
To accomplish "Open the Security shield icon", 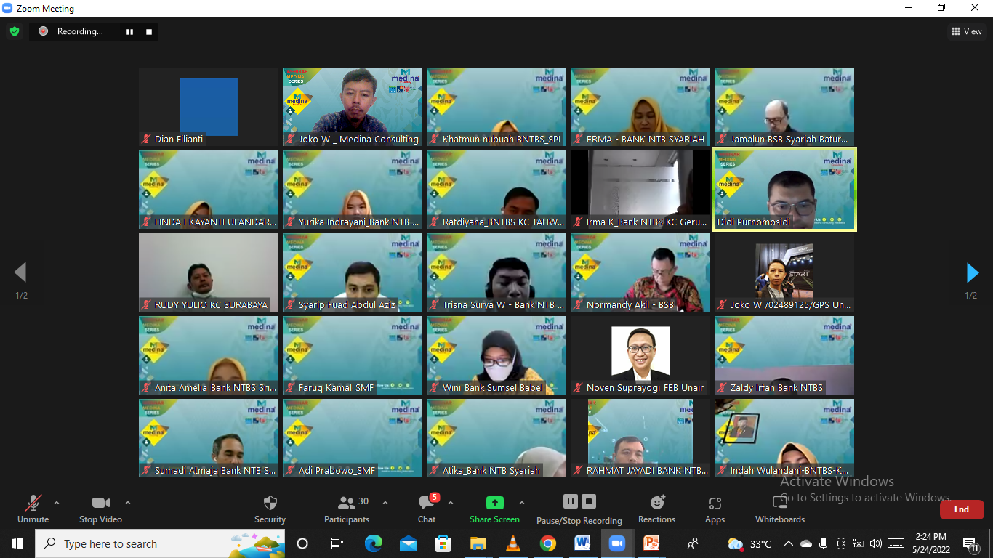I will coord(270,504).
